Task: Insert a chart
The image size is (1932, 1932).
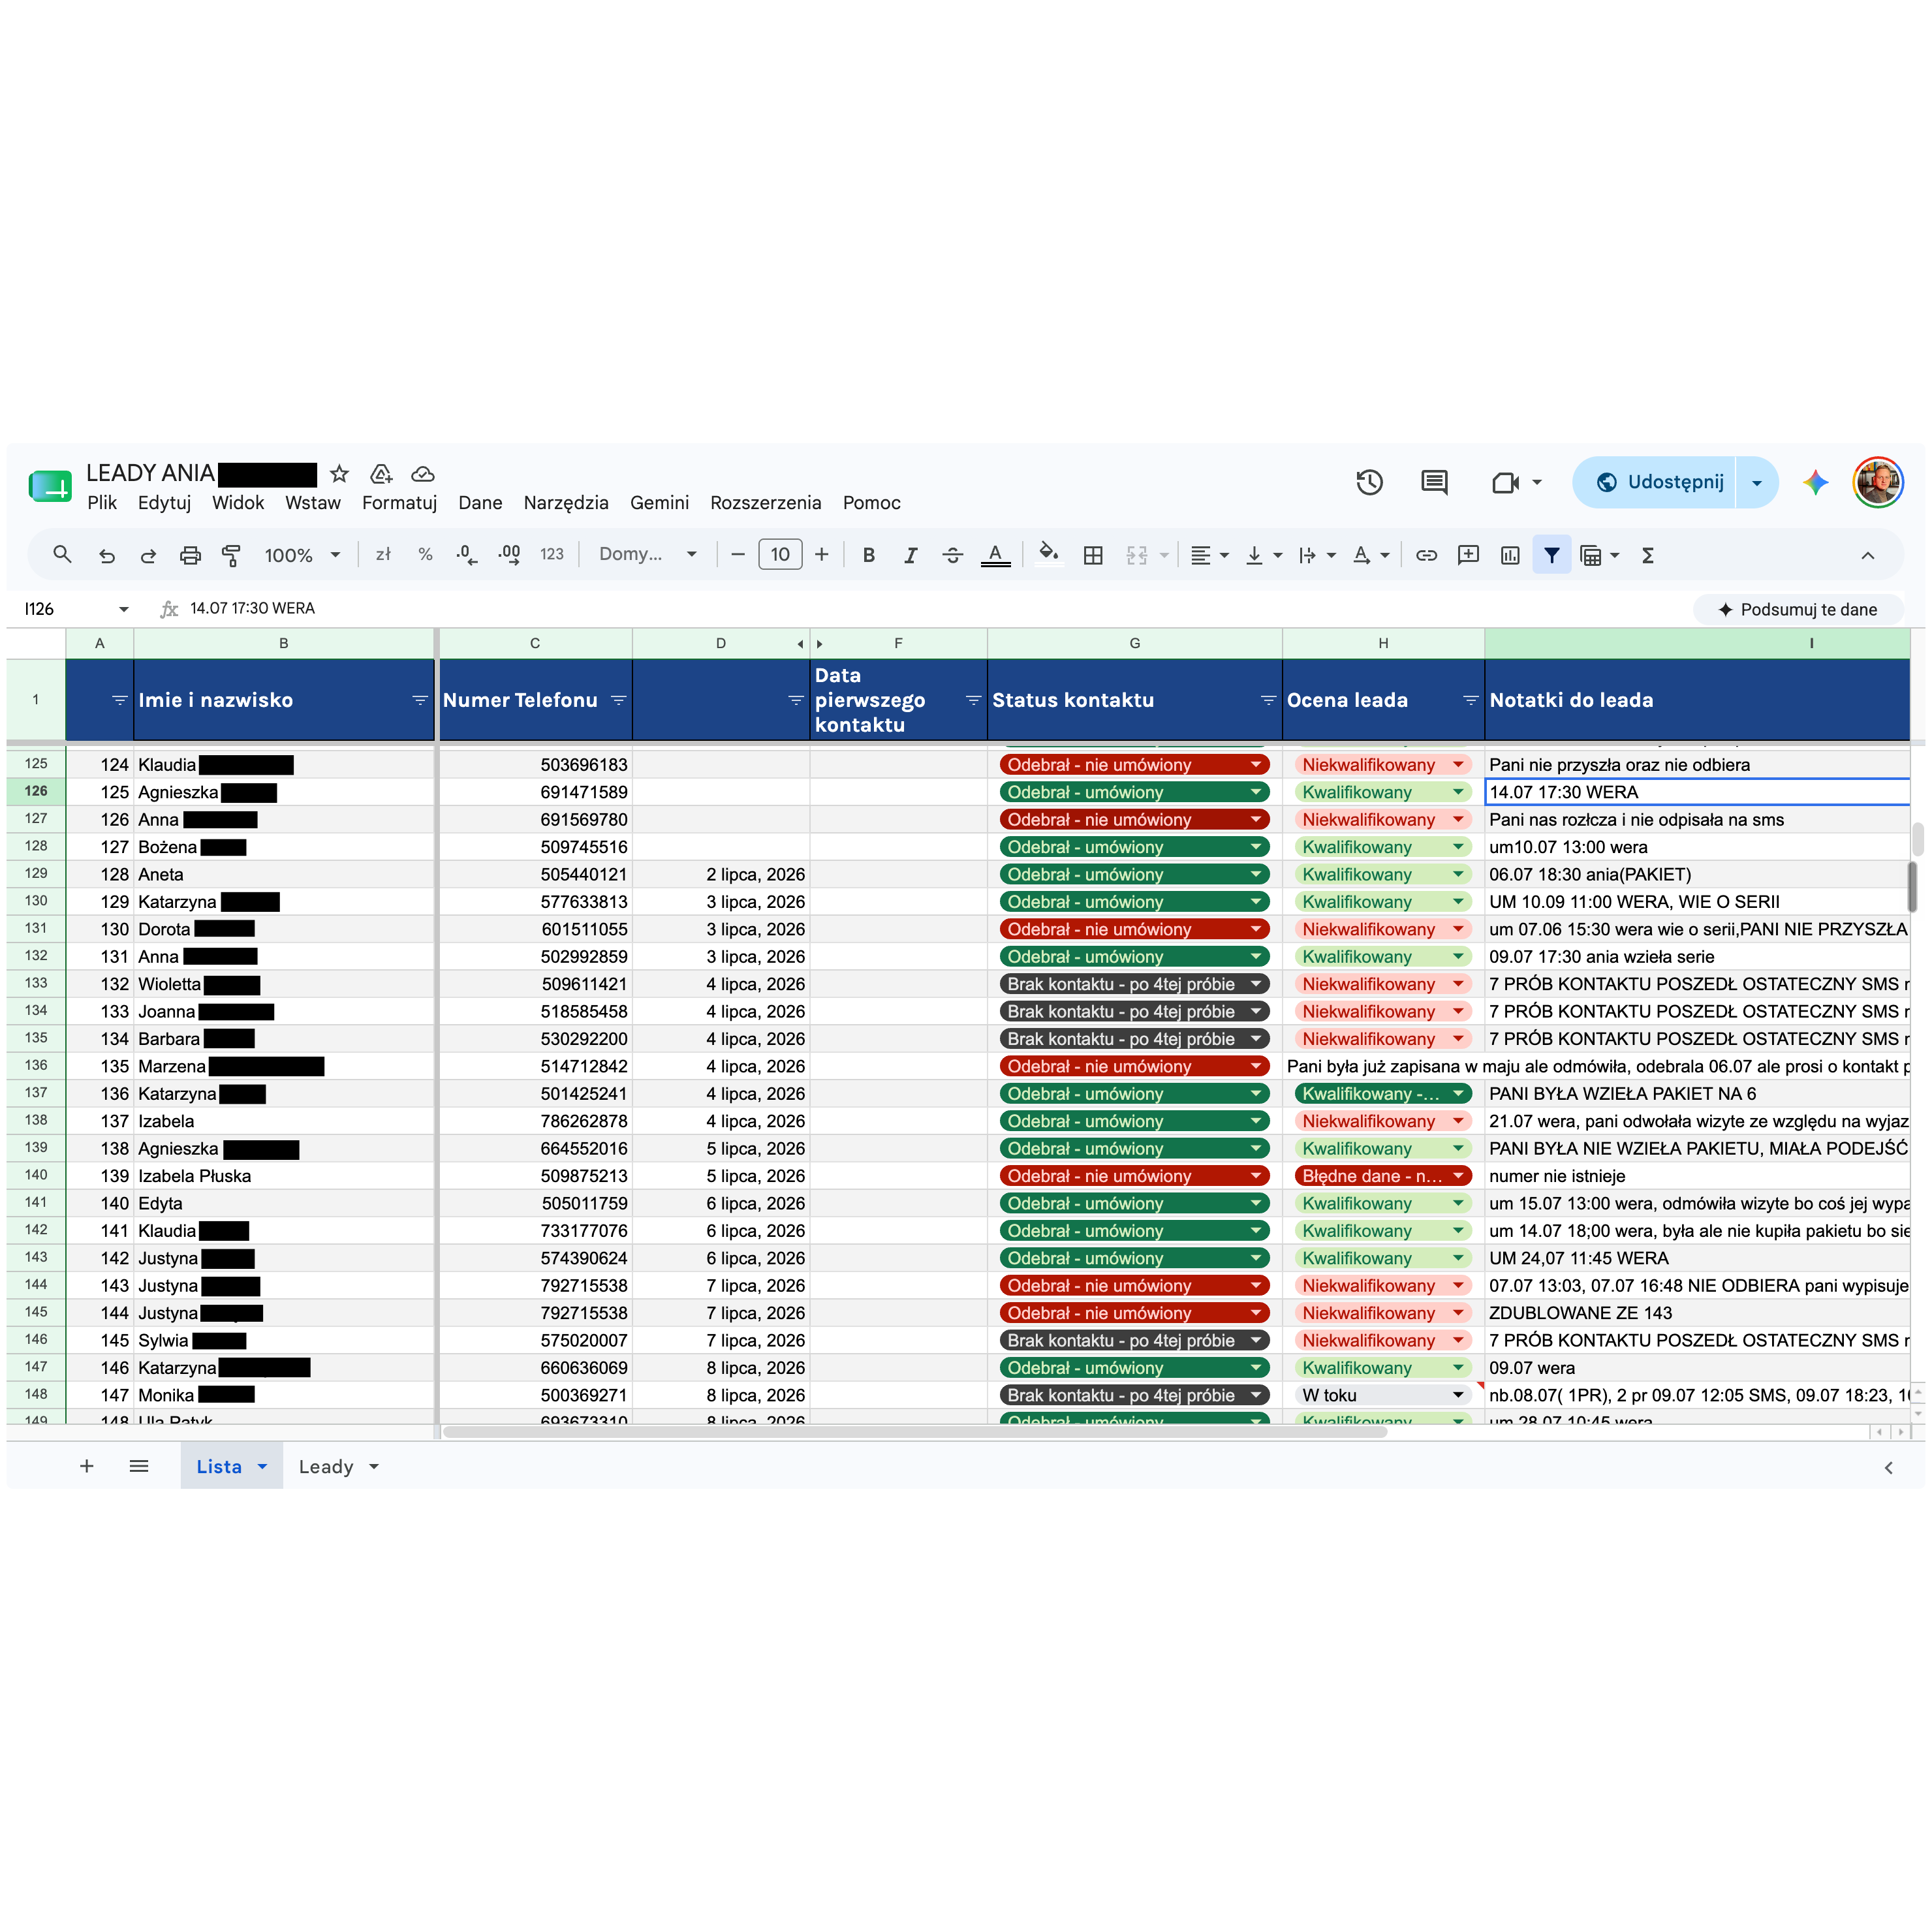Action: 1510,555
